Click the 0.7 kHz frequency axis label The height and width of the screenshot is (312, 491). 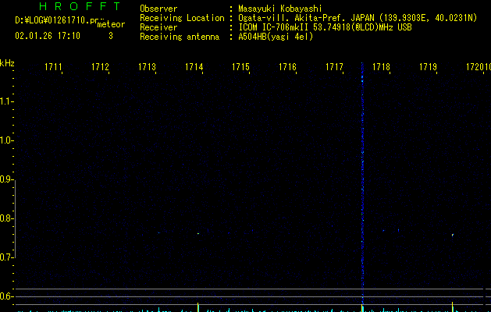6,257
